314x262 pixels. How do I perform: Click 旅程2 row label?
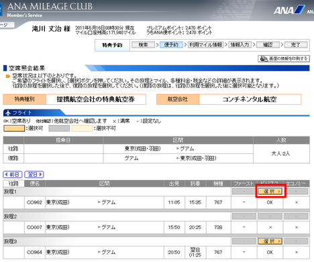coord(10,216)
